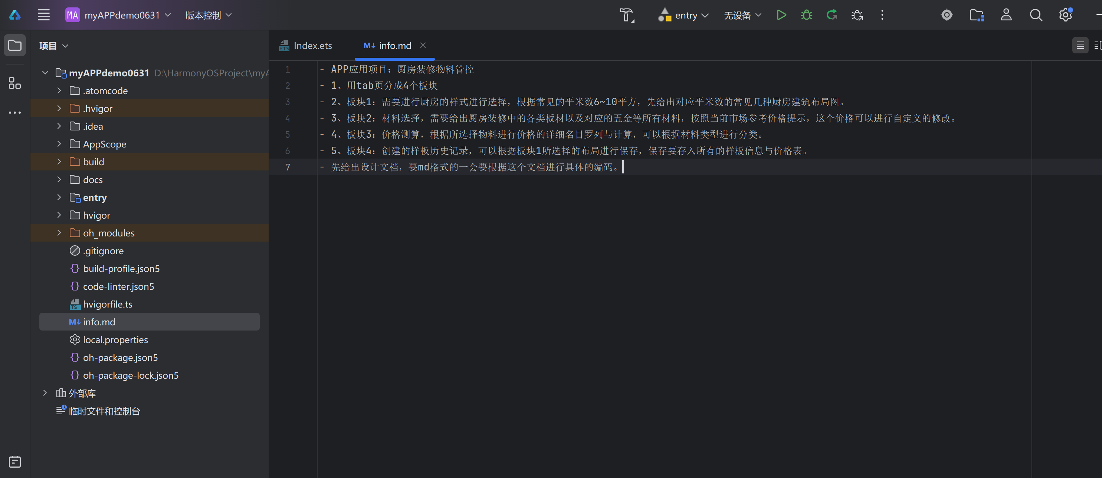This screenshot has height=478, width=1102.
Task: Switch to editor-only view mode
Action: (x=1080, y=45)
